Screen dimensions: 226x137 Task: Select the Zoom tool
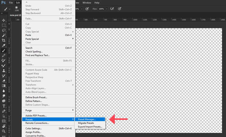tap(4, 131)
